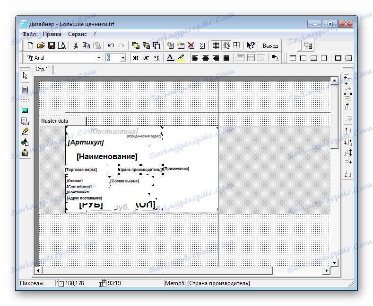This screenshot has width=373, height=306.
Task: Undo the last action
Action: pos(111,45)
